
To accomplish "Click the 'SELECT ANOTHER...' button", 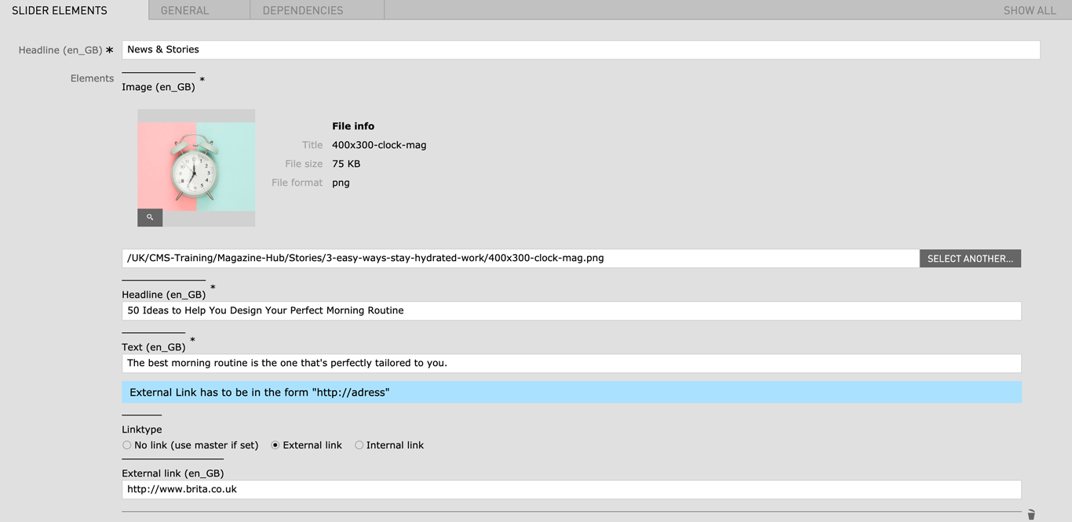I will coord(970,259).
